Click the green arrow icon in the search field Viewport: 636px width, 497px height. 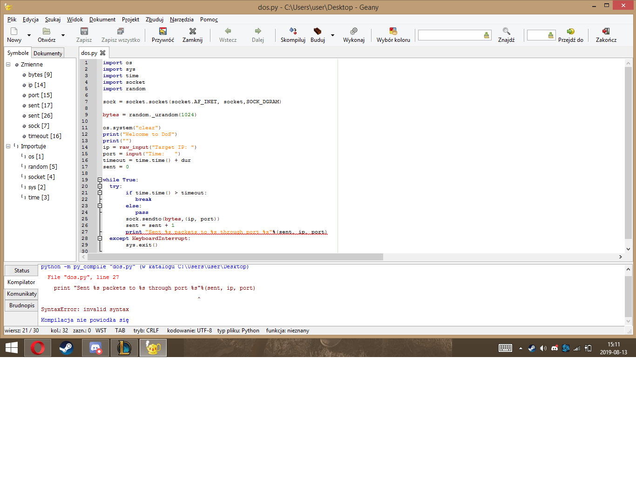pos(487,35)
